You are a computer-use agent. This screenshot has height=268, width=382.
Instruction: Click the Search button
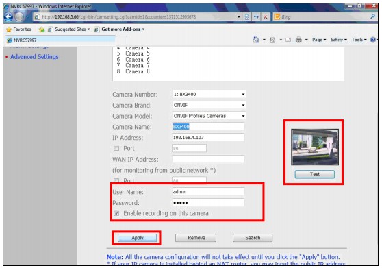tap(253, 238)
